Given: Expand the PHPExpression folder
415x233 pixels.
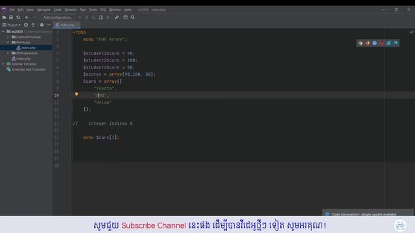Looking at the screenshot, I should pyautogui.click(x=8, y=53).
